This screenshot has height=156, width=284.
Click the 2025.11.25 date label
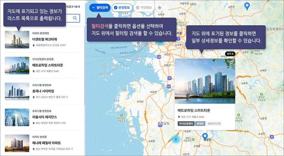tap(214, 124)
